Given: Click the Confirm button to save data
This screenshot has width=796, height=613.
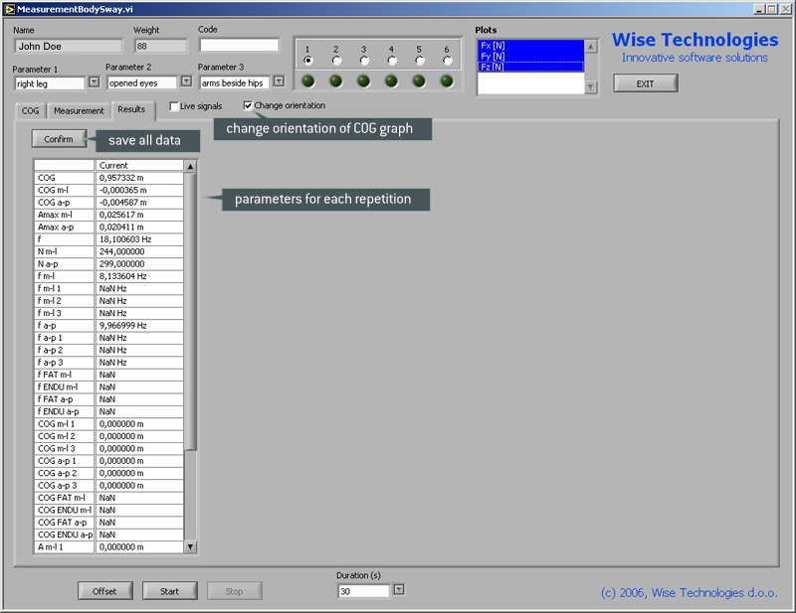Looking at the screenshot, I should click(x=59, y=139).
